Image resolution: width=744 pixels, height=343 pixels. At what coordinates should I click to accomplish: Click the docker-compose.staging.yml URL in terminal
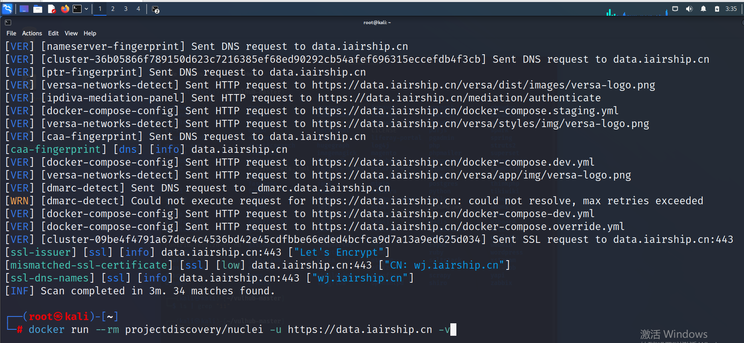click(x=466, y=111)
